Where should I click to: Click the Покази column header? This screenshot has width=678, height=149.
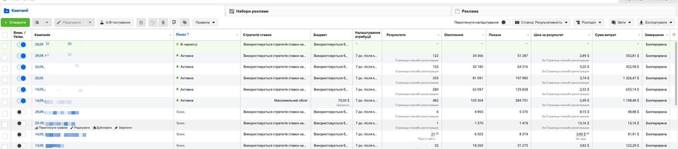(494, 35)
